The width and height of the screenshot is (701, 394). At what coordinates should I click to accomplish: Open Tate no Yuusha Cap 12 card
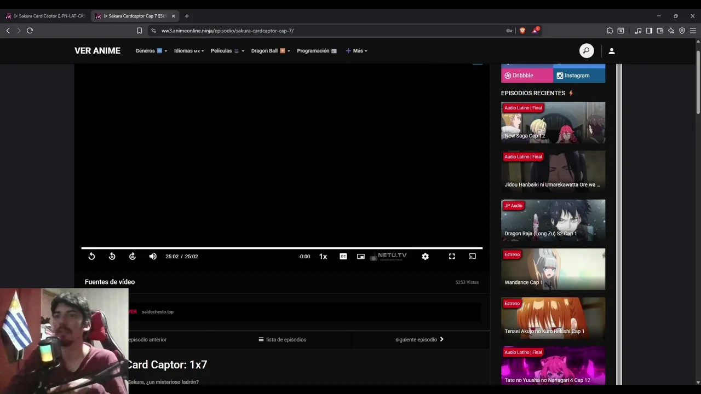point(553,366)
